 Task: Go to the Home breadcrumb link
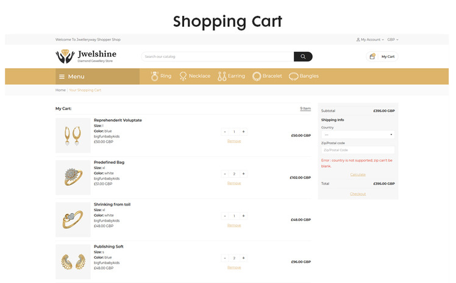point(60,90)
